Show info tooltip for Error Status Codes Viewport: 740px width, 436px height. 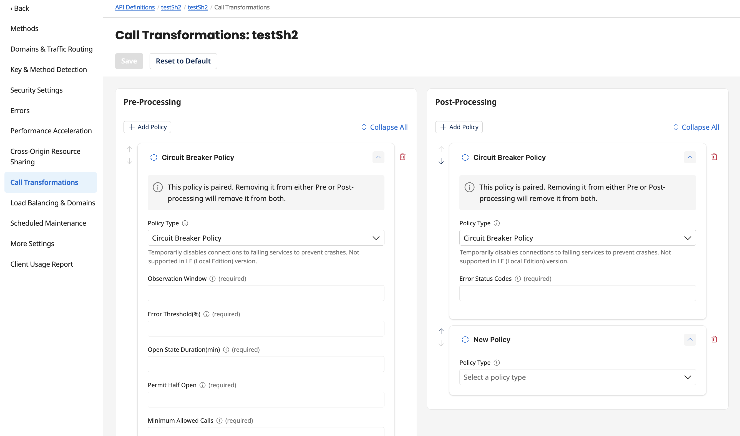(518, 279)
